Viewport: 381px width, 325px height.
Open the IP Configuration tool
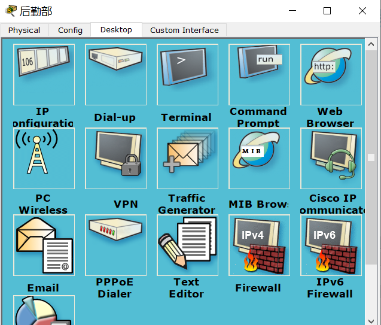pyautogui.click(x=44, y=74)
